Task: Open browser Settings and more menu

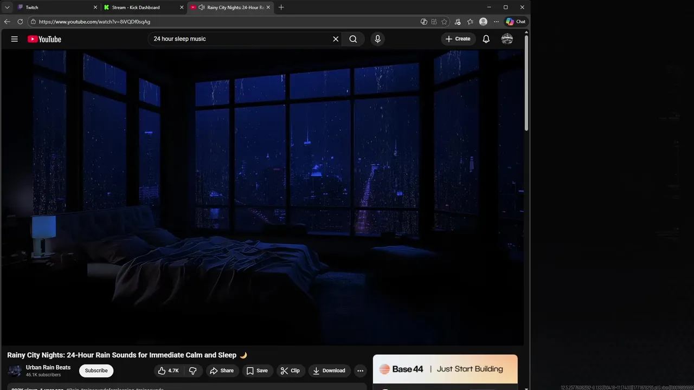Action: click(496, 22)
